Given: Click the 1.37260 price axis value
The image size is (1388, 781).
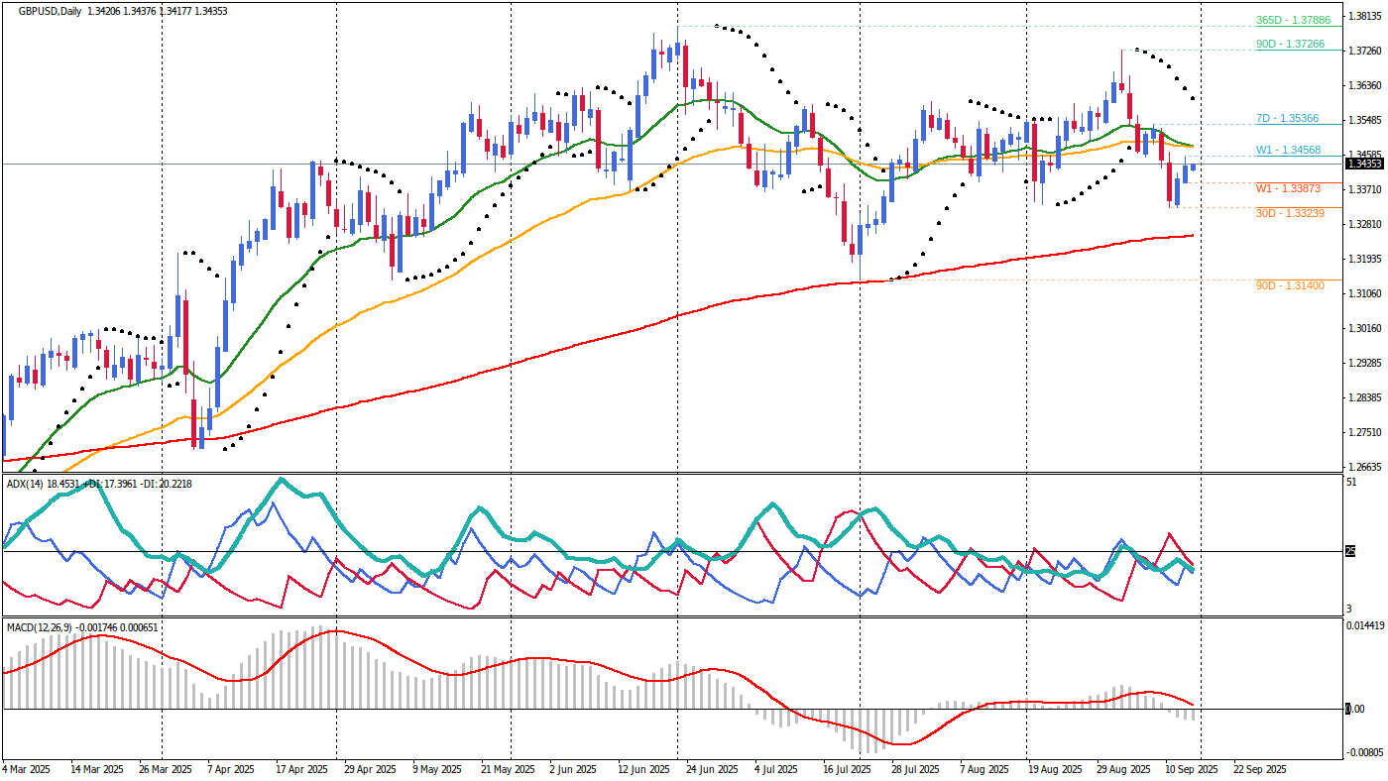Looking at the screenshot, I should coord(1365,51).
